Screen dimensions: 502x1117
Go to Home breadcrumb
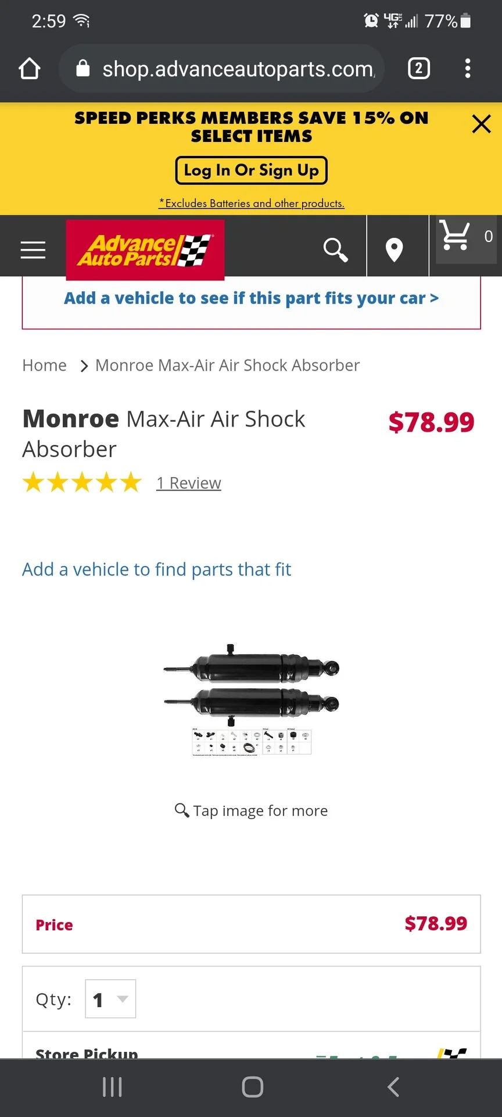pos(45,365)
